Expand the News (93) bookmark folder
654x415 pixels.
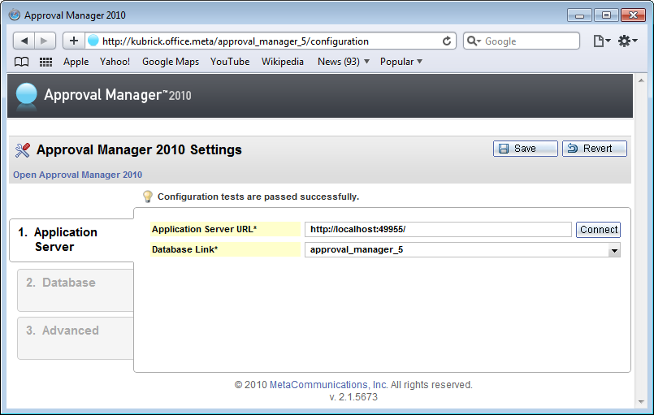344,62
